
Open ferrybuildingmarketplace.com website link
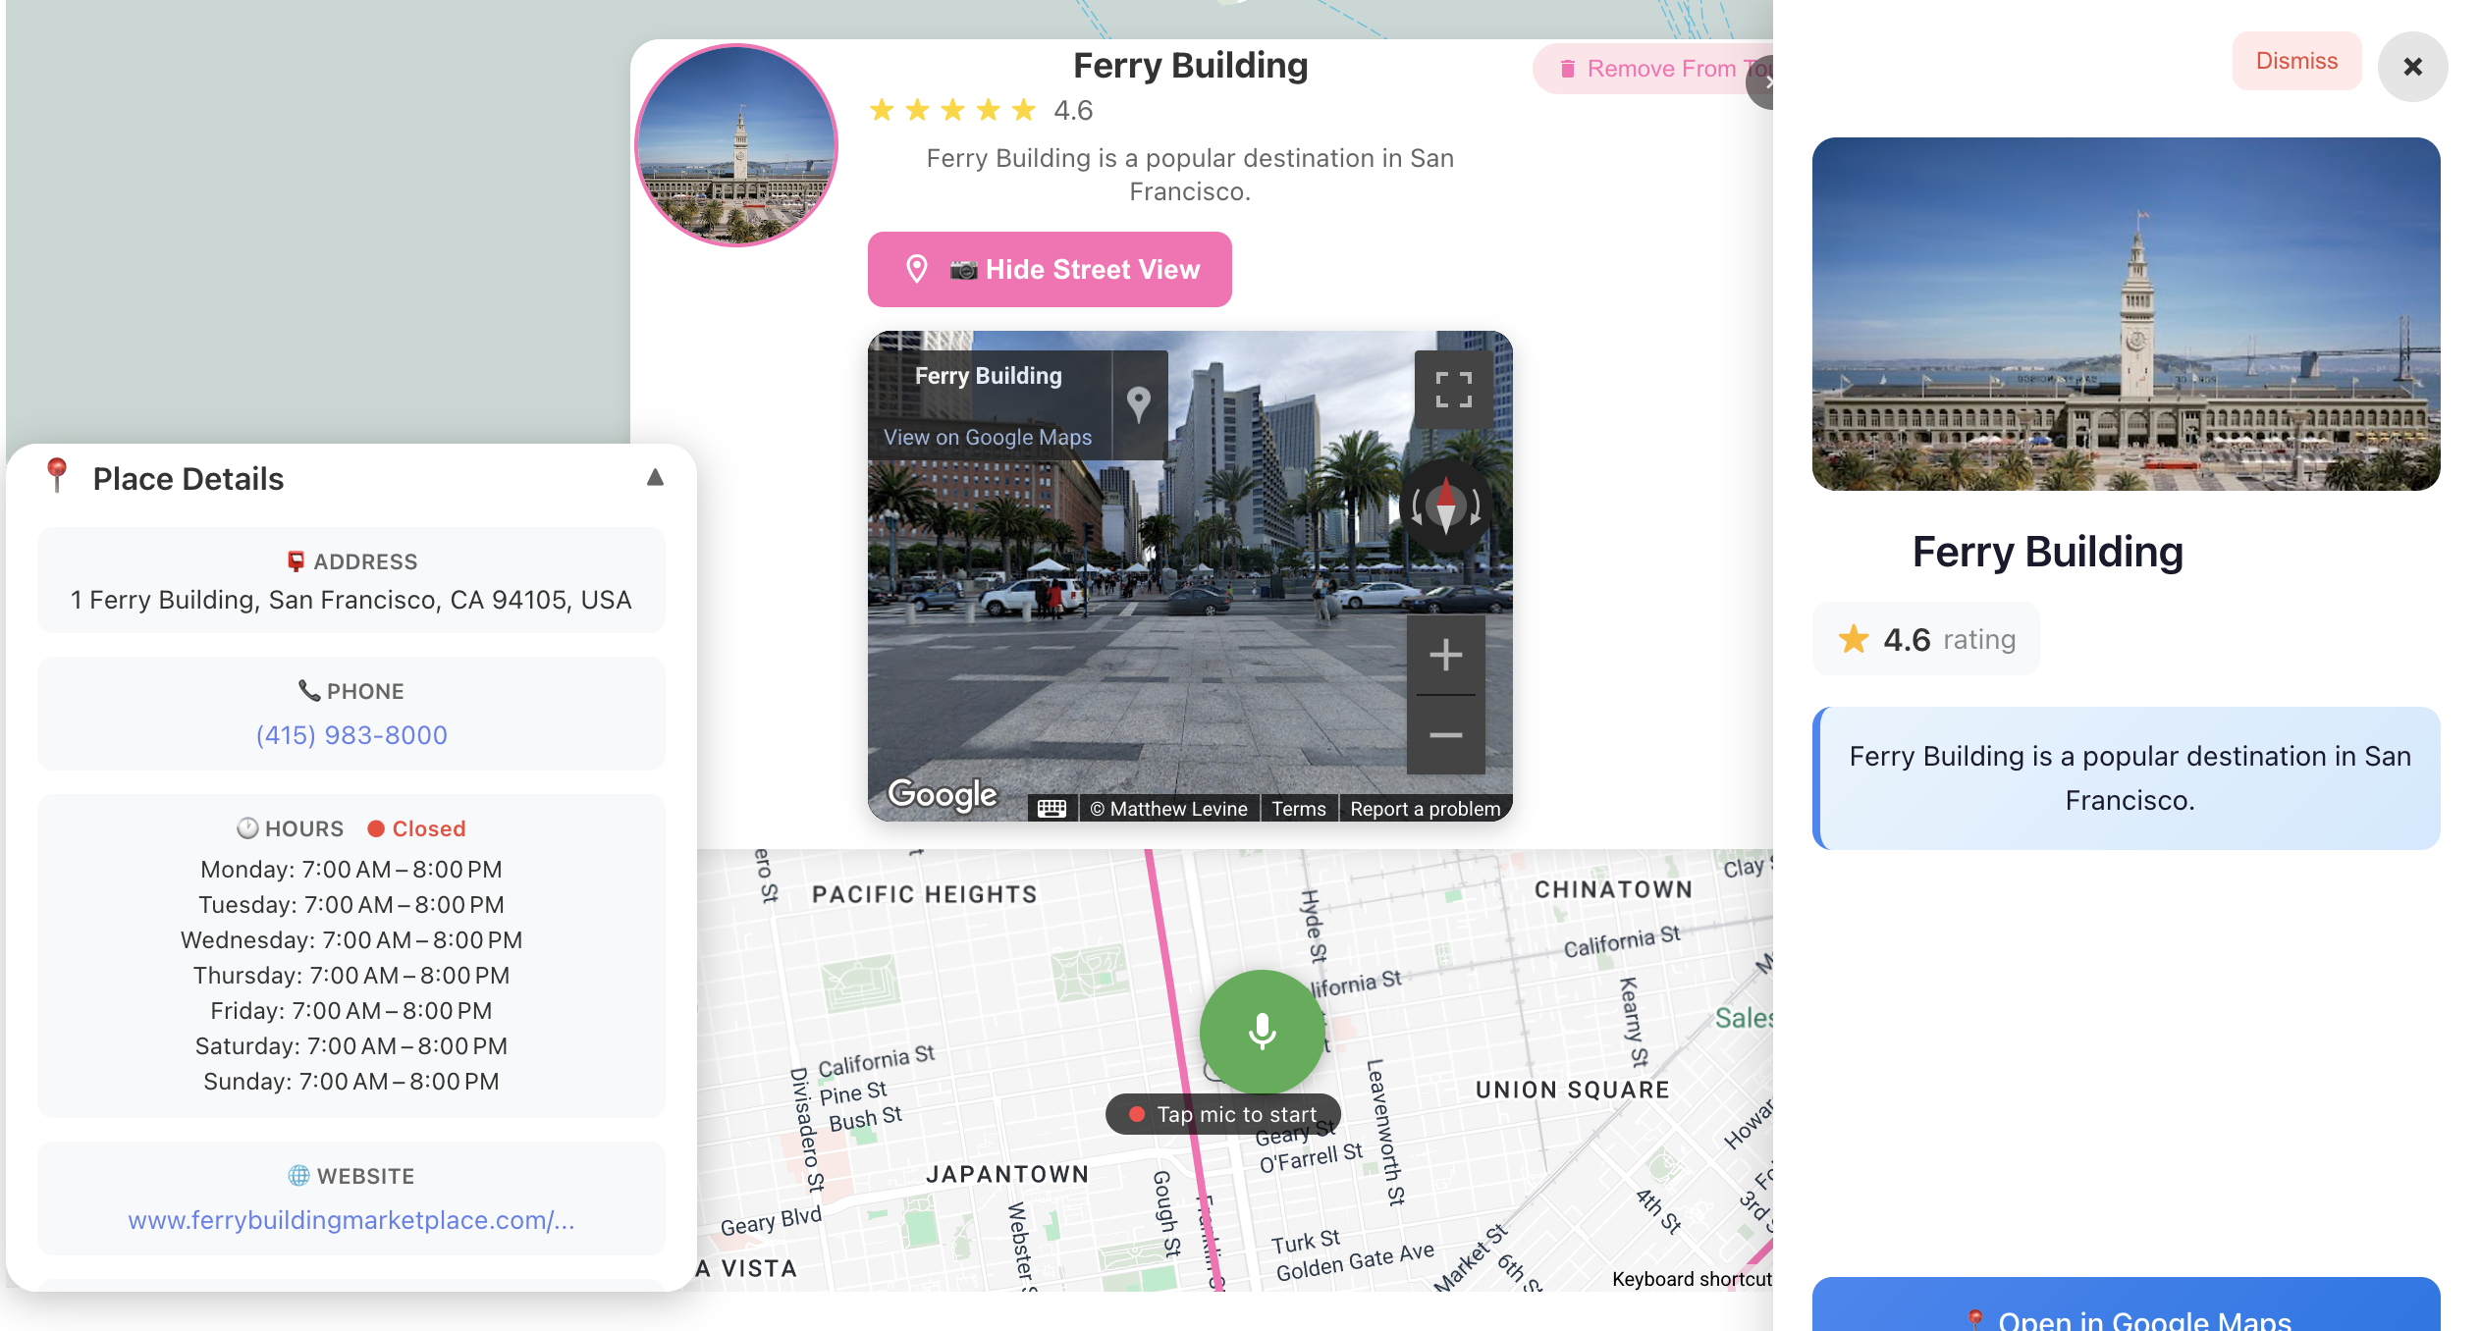coord(351,1220)
